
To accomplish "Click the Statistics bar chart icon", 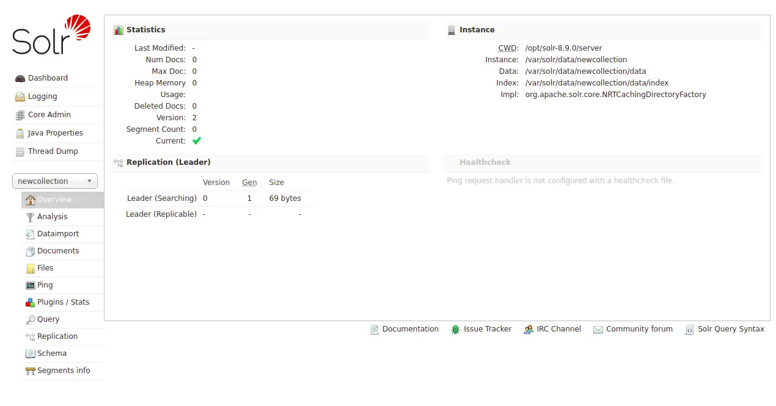I will point(119,30).
